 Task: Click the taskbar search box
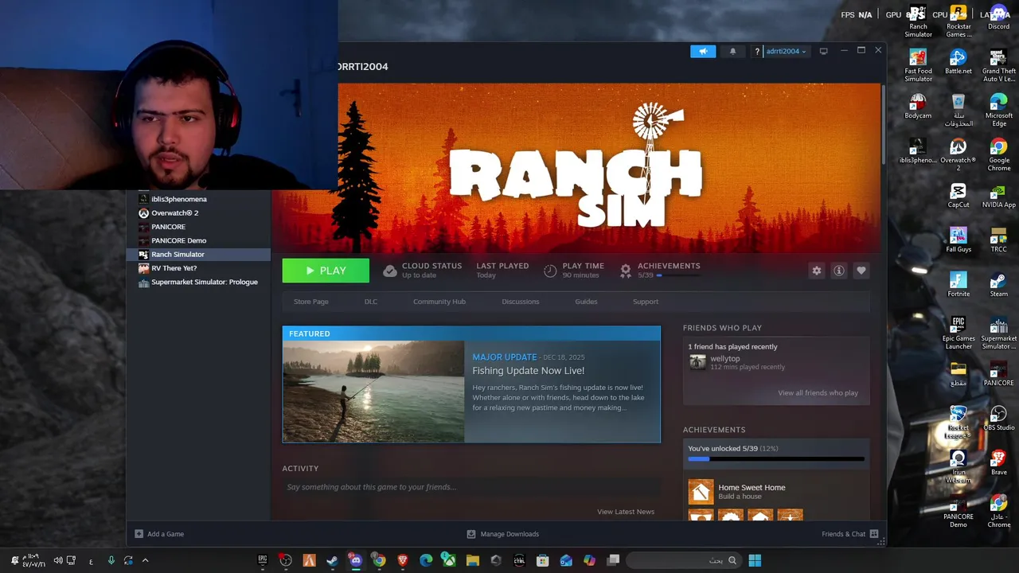pyautogui.click(x=684, y=560)
